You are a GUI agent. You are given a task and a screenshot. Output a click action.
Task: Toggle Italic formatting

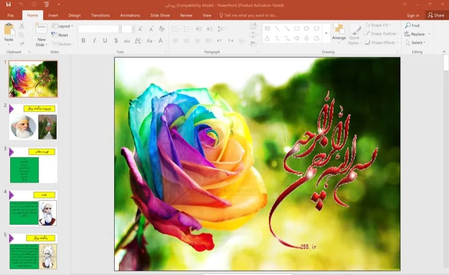tap(94, 41)
